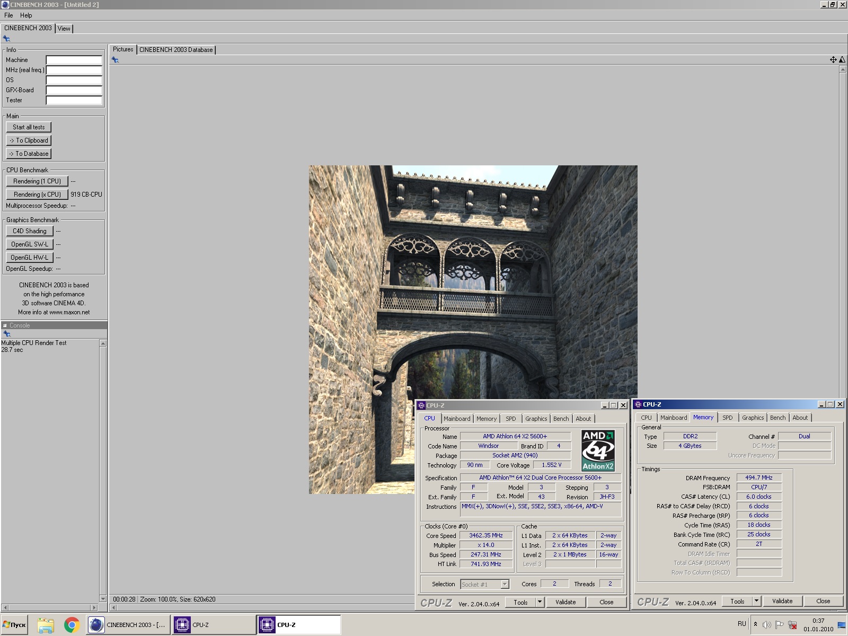Click Console scrollbar down arrow
Screen dimensions: 848x636
click(103, 599)
